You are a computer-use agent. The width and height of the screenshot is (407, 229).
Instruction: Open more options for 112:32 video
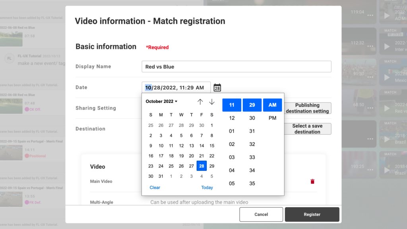point(370,46)
